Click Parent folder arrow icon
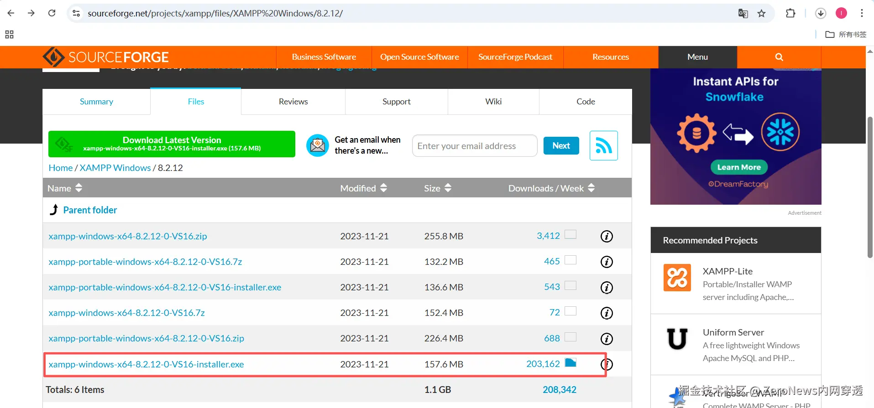 pos(54,210)
